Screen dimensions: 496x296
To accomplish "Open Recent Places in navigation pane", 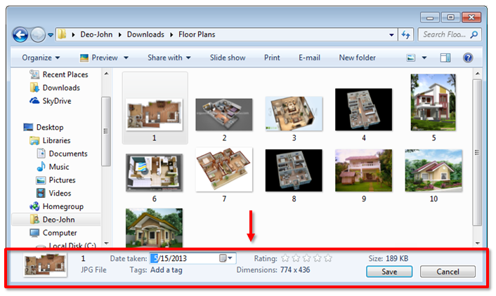I will click(59, 74).
